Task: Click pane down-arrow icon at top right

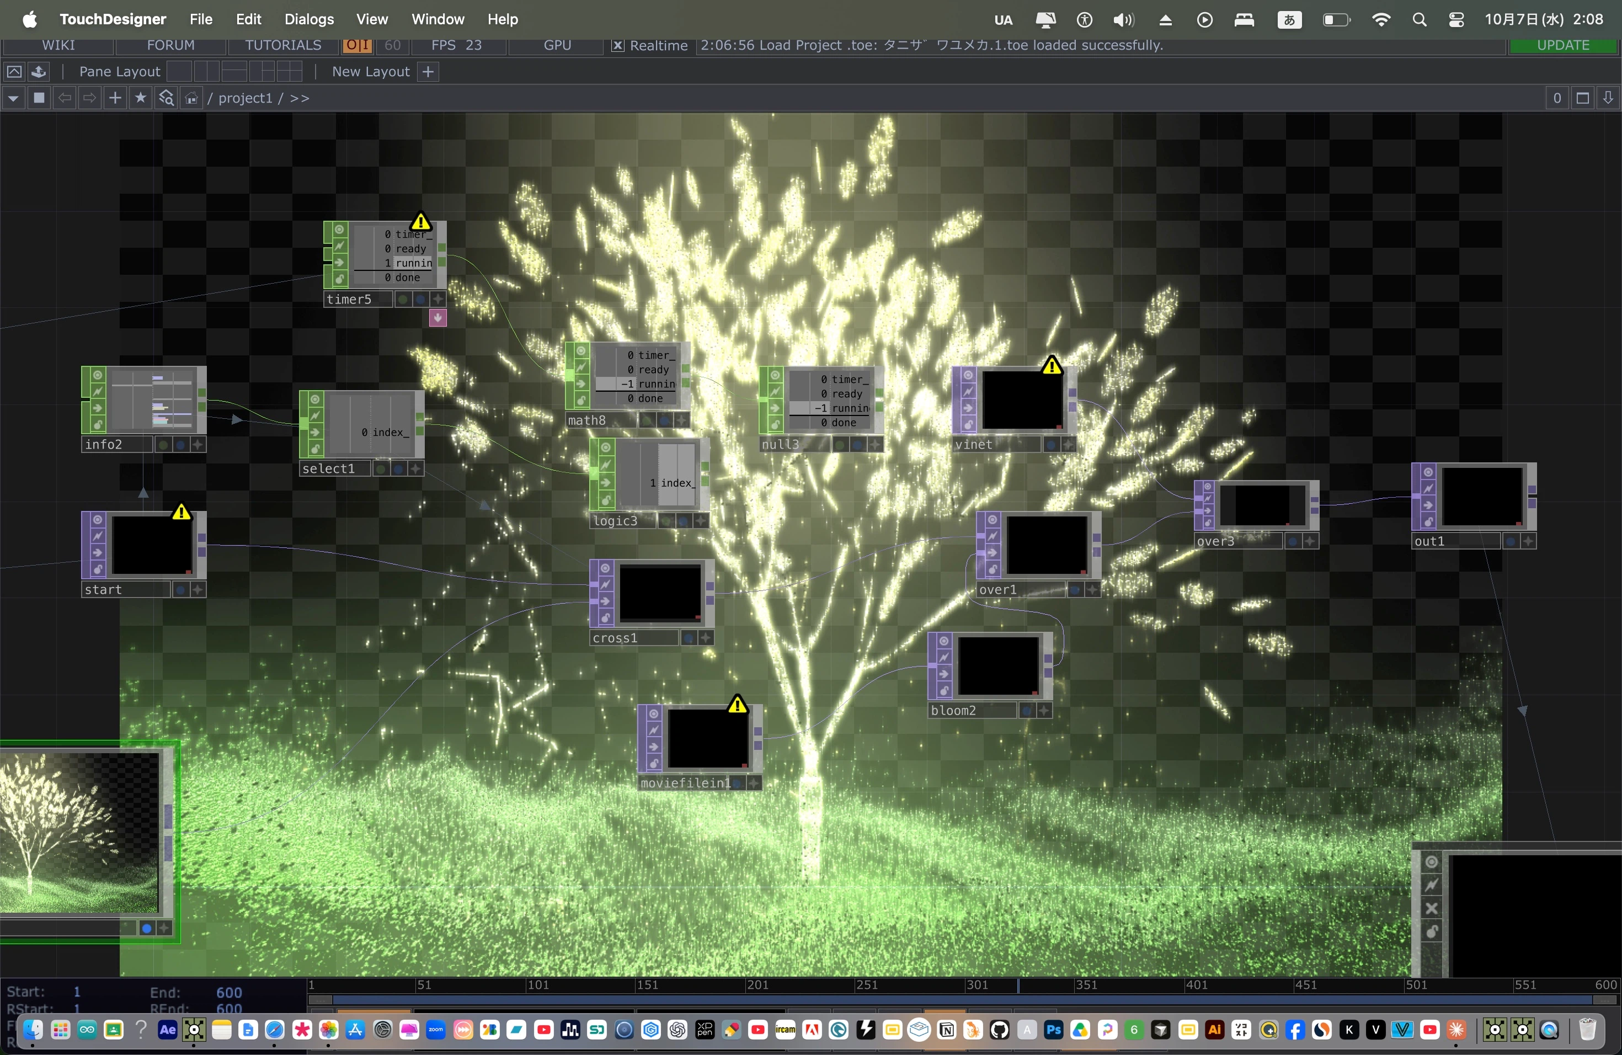Action: coord(1608,98)
